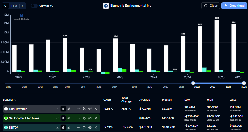Click the $10.07M average revenue value

tap(146, 109)
